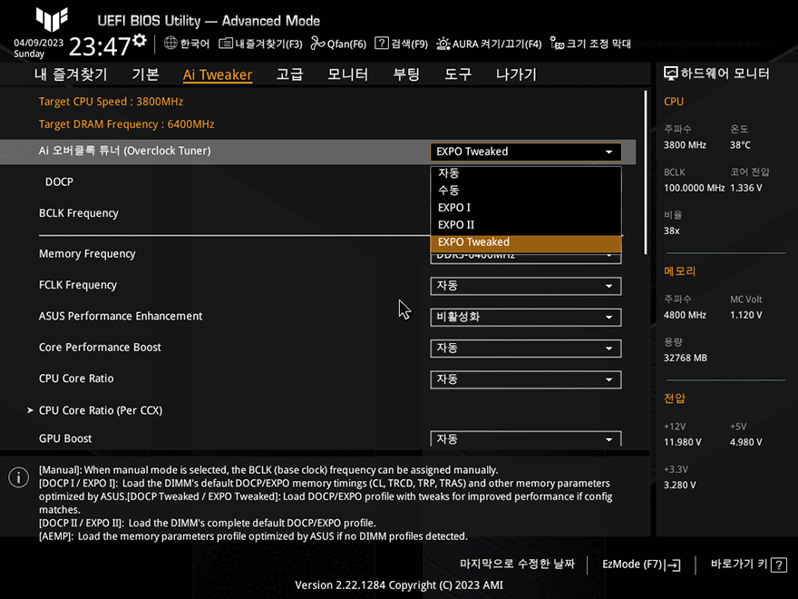
Task: Click the search question mark icon (F9)
Action: pyautogui.click(x=381, y=44)
